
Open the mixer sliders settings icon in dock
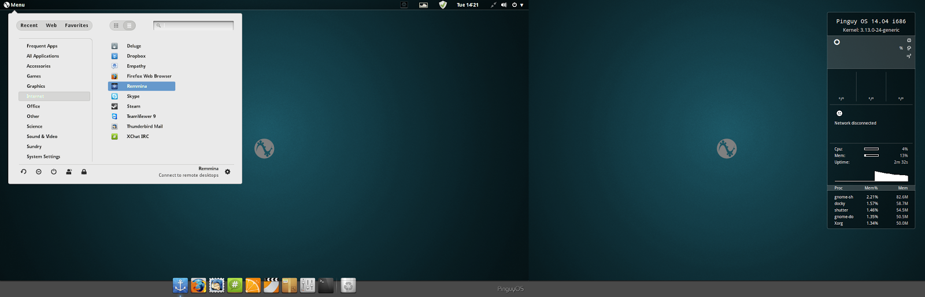(x=308, y=285)
